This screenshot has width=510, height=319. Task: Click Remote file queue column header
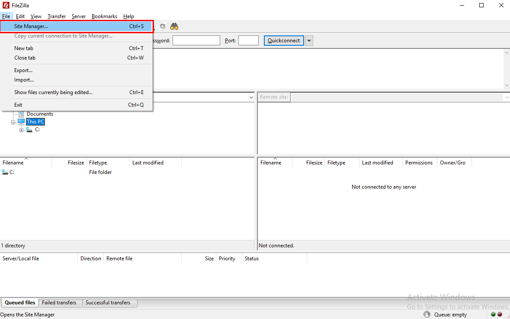tap(142, 259)
